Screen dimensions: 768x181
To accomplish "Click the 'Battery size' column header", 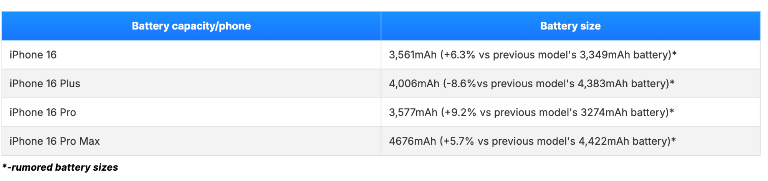I will click(x=570, y=26).
